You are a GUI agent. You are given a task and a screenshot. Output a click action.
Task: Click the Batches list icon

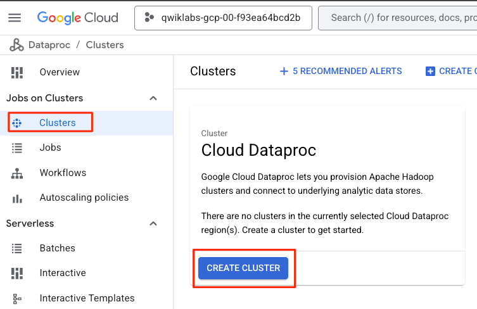17,248
